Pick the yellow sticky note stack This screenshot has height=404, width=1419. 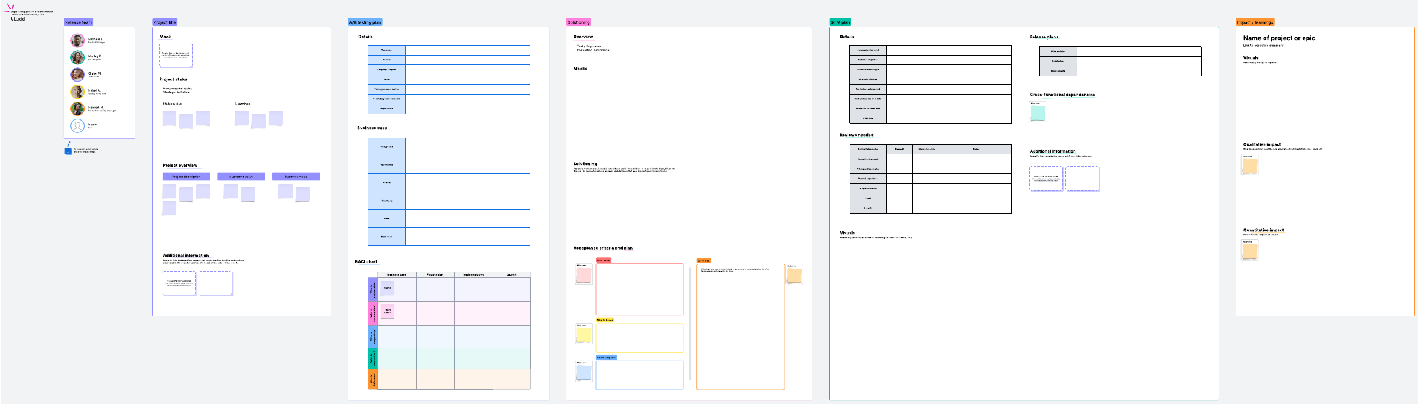[584, 335]
